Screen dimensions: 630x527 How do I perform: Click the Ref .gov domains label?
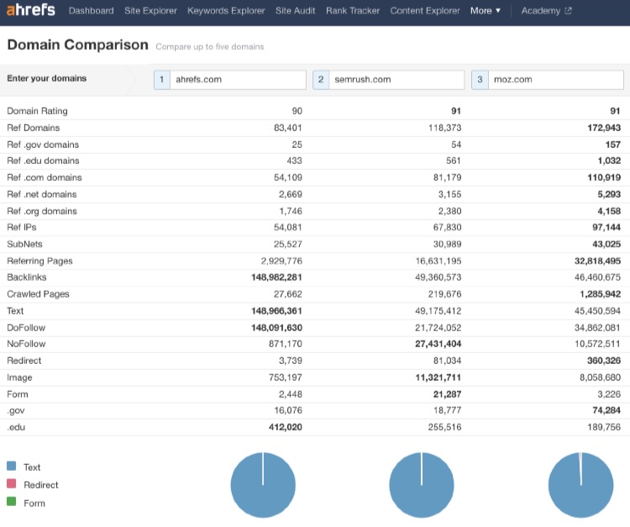point(43,145)
